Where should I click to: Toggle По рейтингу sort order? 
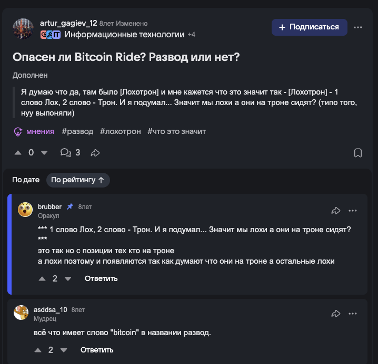(77, 180)
